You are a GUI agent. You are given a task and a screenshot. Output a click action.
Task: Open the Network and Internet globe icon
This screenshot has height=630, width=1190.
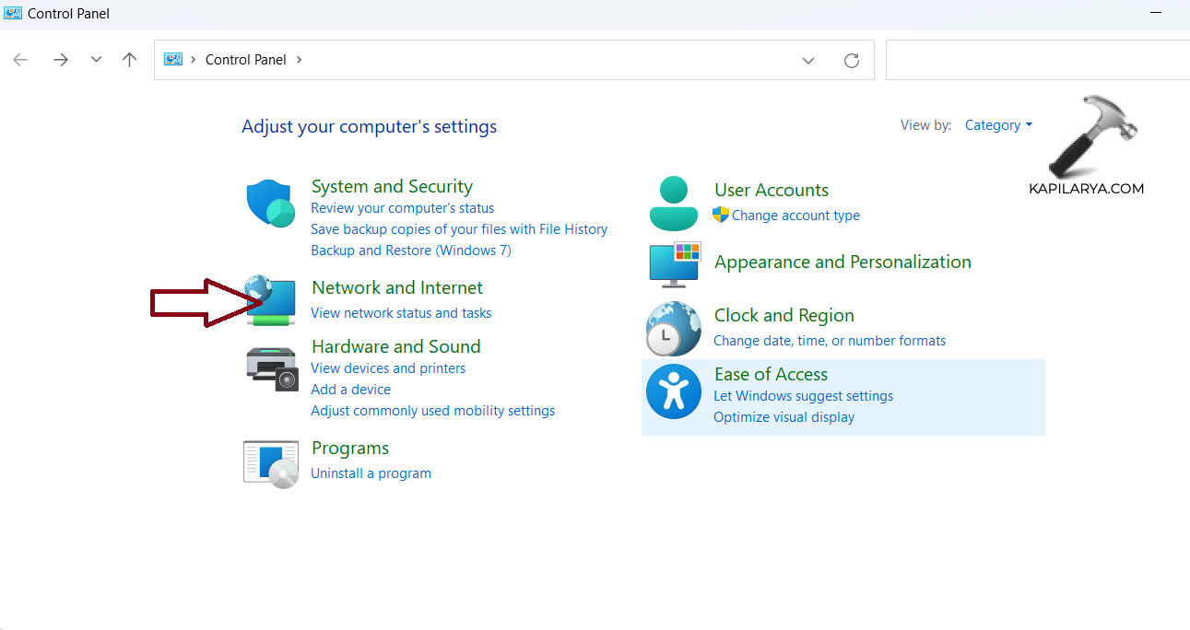click(271, 300)
